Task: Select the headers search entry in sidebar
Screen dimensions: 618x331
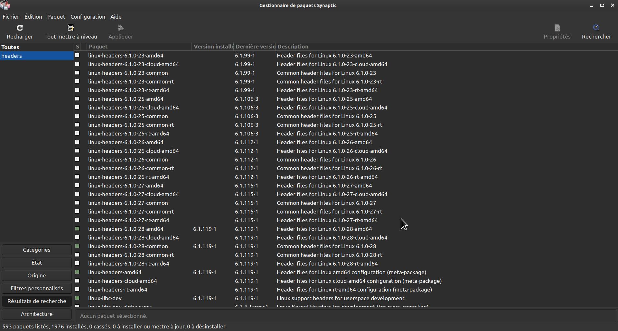Action: (x=37, y=56)
